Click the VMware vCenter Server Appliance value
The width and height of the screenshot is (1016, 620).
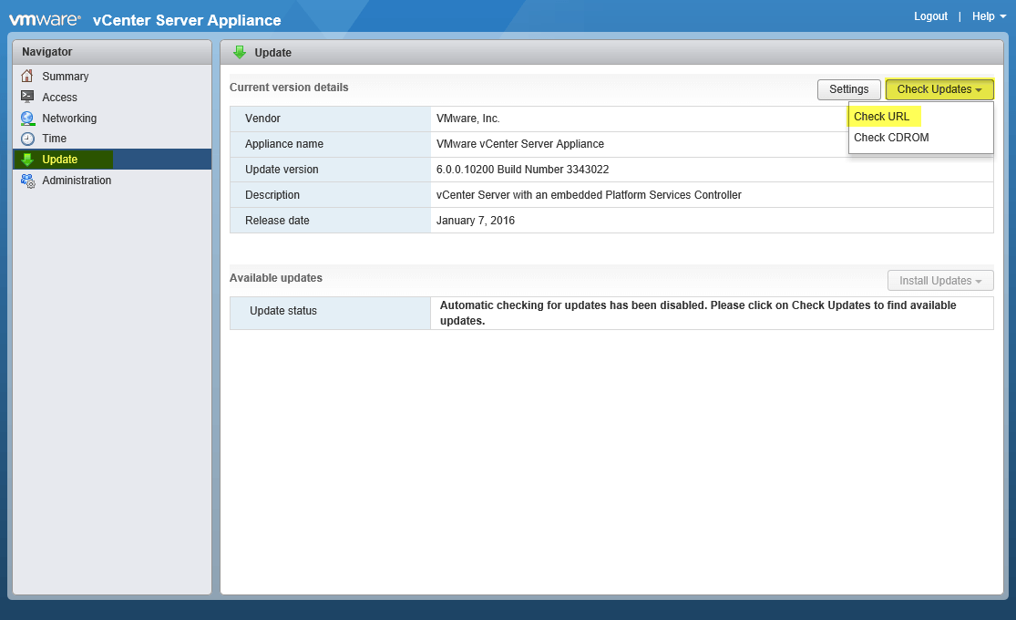(520, 144)
